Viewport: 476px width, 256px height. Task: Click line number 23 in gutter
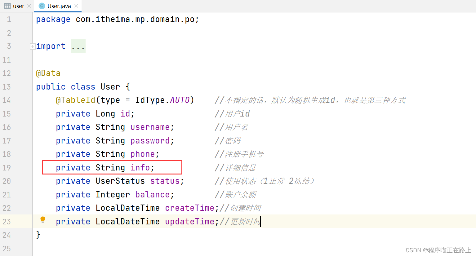coord(7,222)
